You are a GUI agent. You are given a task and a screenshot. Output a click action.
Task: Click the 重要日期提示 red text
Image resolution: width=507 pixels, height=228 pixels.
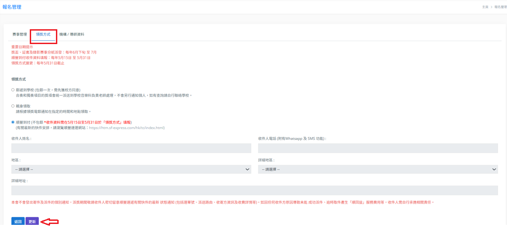(x=22, y=47)
